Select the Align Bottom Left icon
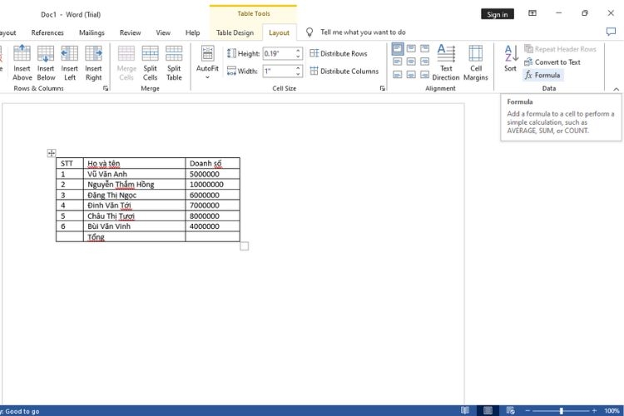Screen dimensions: 624x416 tap(398, 74)
